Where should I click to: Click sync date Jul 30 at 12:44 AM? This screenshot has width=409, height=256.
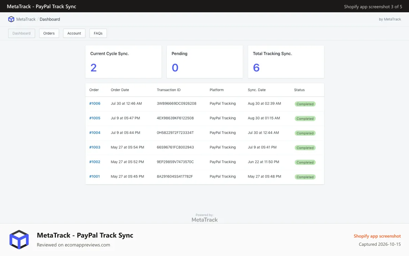coord(263,133)
